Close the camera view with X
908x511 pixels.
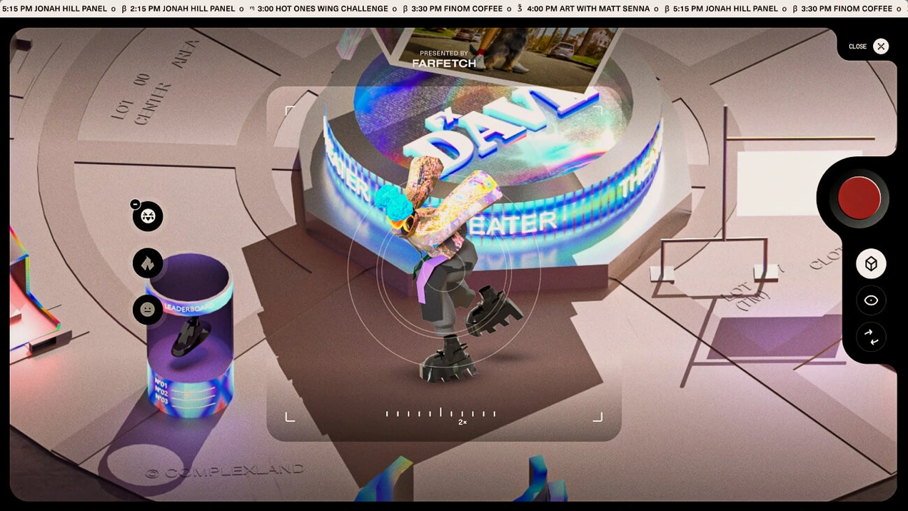click(x=881, y=46)
